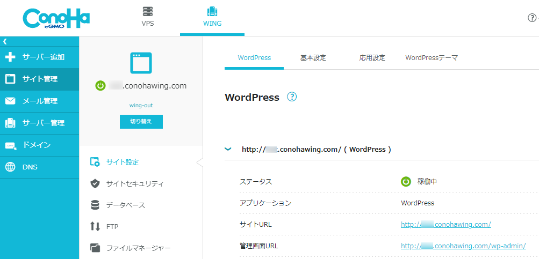Open サーバー追加 from sidebar
This screenshot has width=539, height=259.
pos(39,57)
